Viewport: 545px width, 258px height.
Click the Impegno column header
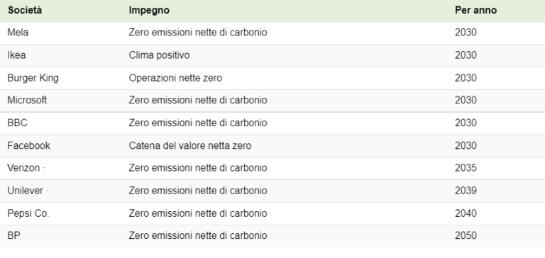(149, 11)
